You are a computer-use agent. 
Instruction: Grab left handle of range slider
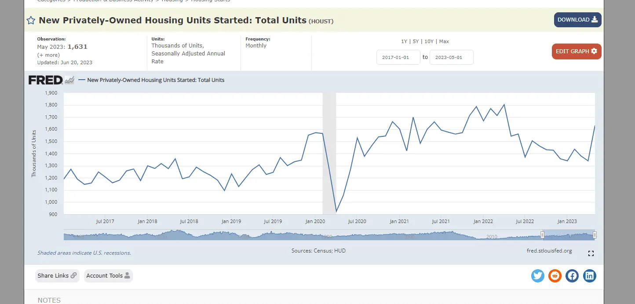coord(542,235)
